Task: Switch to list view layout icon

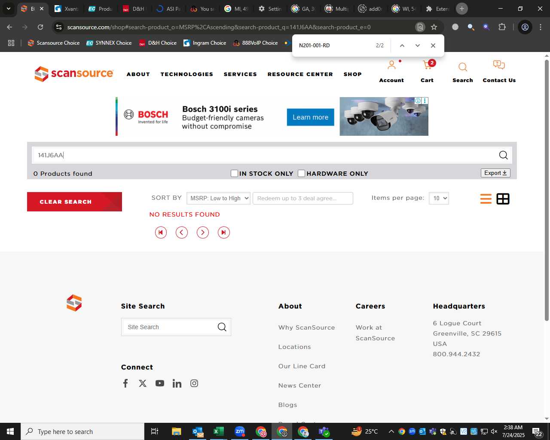Action: [x=486, y=199]
